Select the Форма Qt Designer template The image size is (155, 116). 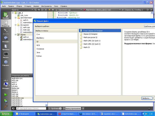click(100, 34)
